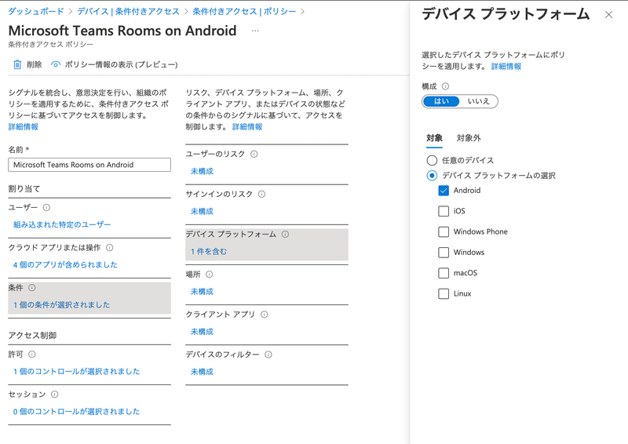
Task: Click info icon next to 構成
Action: 445,86
